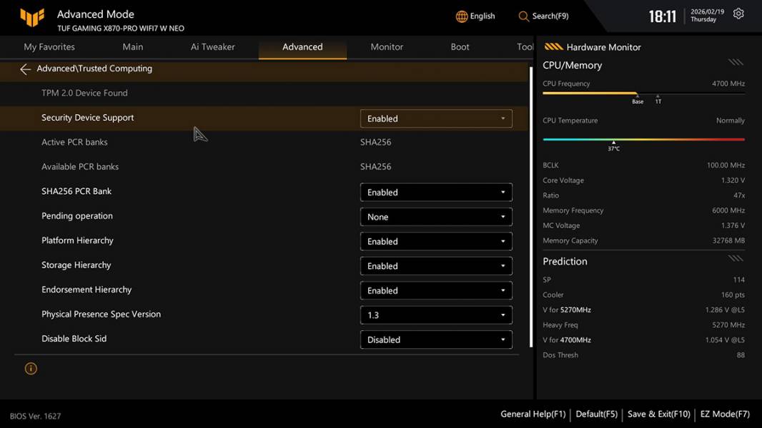
Task: Click the globe language icon
Action: point(462,16)
